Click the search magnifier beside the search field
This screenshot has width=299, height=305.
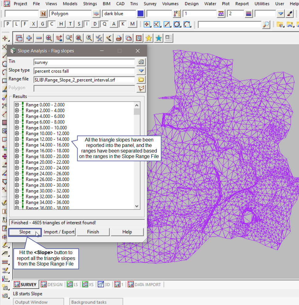coord(266,24)
